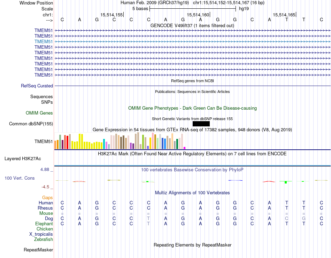This screenshot has height=258, width=331.
Task: Select the Rhesus alignment row label
Action: [45, 208]
